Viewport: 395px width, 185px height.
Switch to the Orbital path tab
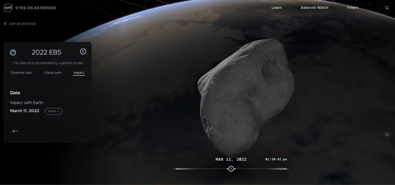(53, 73)
